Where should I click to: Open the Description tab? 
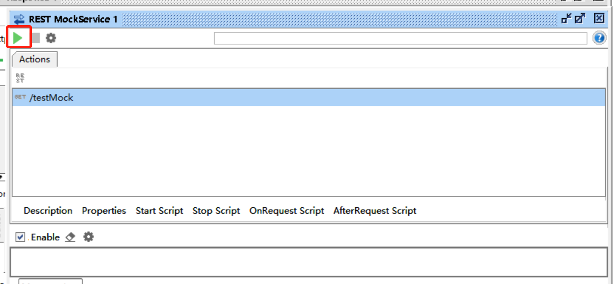(x=48, y=211)
